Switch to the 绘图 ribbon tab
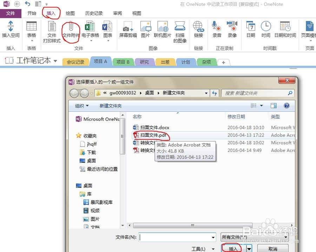 coord(70,13)
